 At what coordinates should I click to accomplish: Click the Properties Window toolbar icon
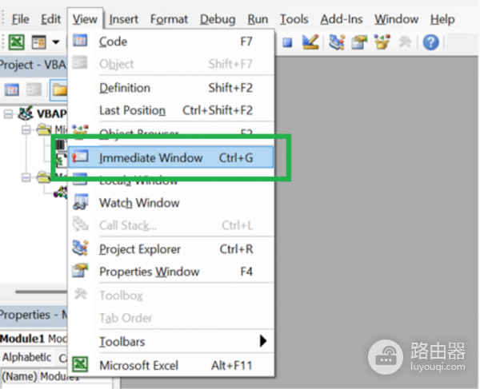[359, 42]
